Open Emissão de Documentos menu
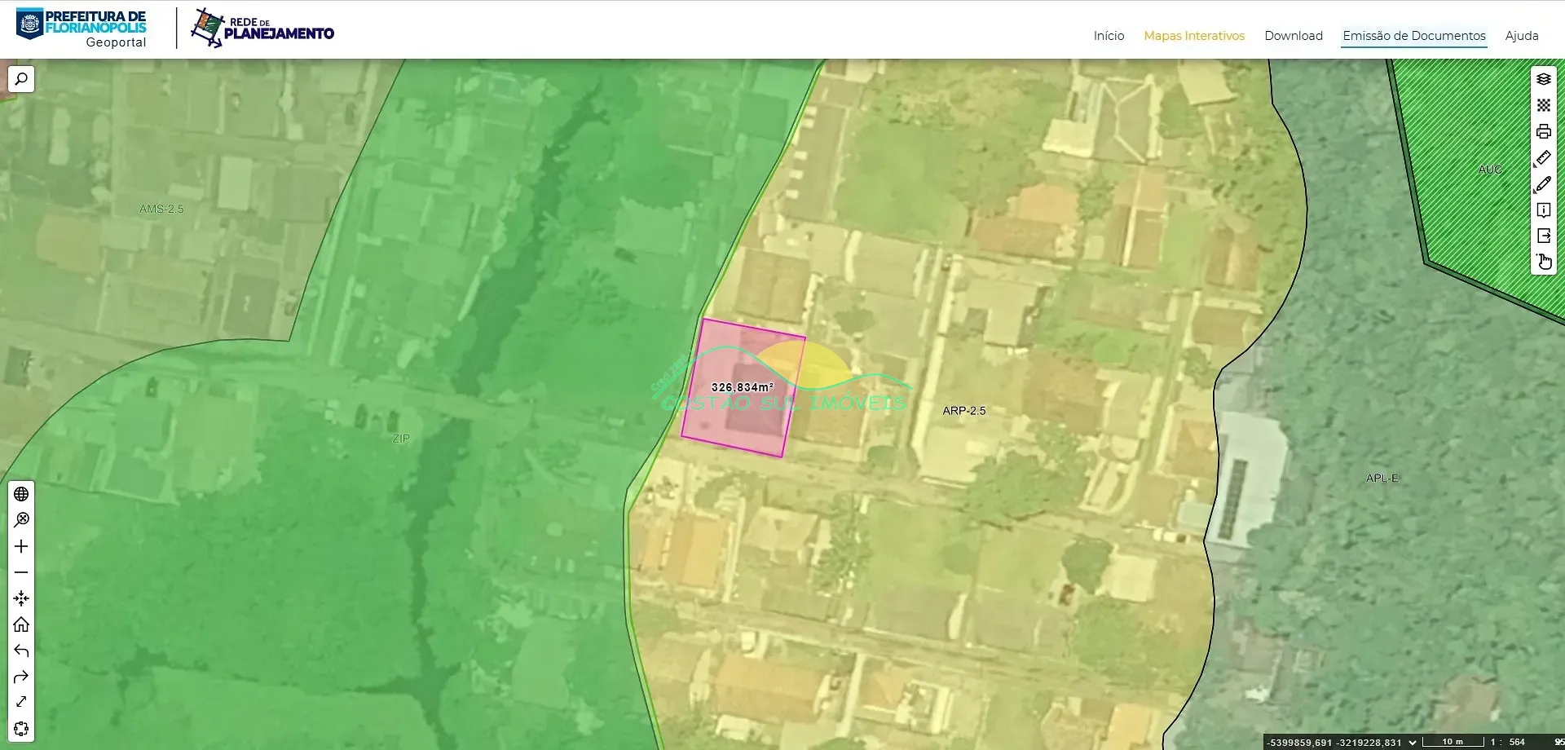This screenshot has height=750, width=1565. [1414, 36]
